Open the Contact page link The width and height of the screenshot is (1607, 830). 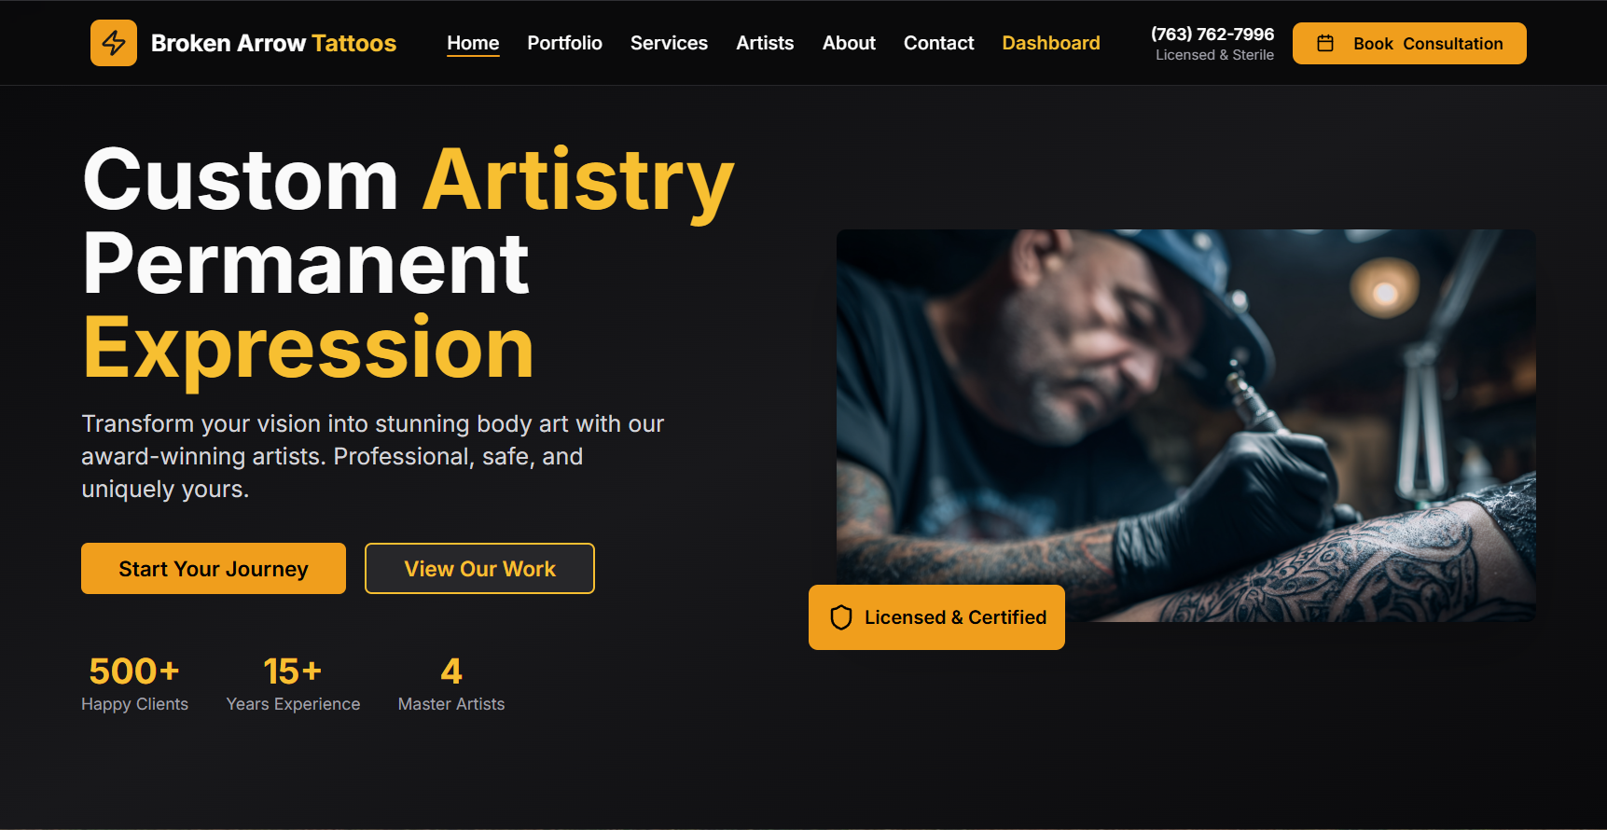(938, 43)
